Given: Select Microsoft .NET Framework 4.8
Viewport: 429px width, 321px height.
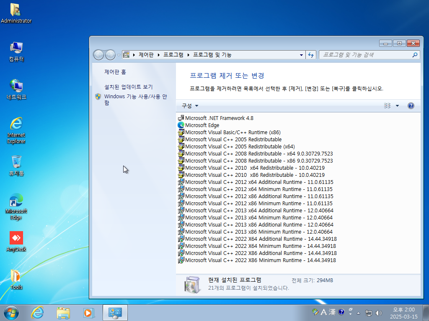Looking at the screenshot, I should (216, 118).
